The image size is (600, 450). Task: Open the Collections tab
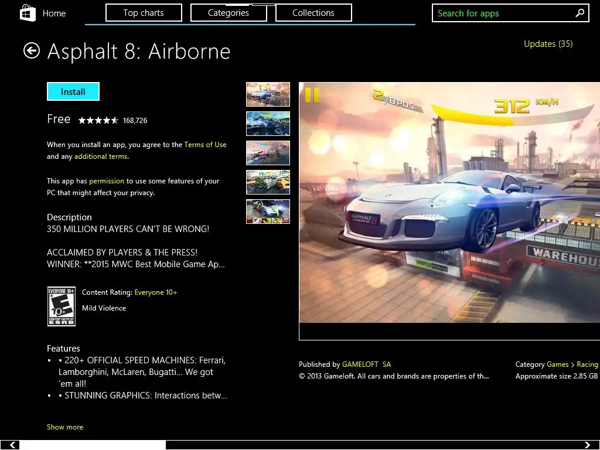(313, 13)
